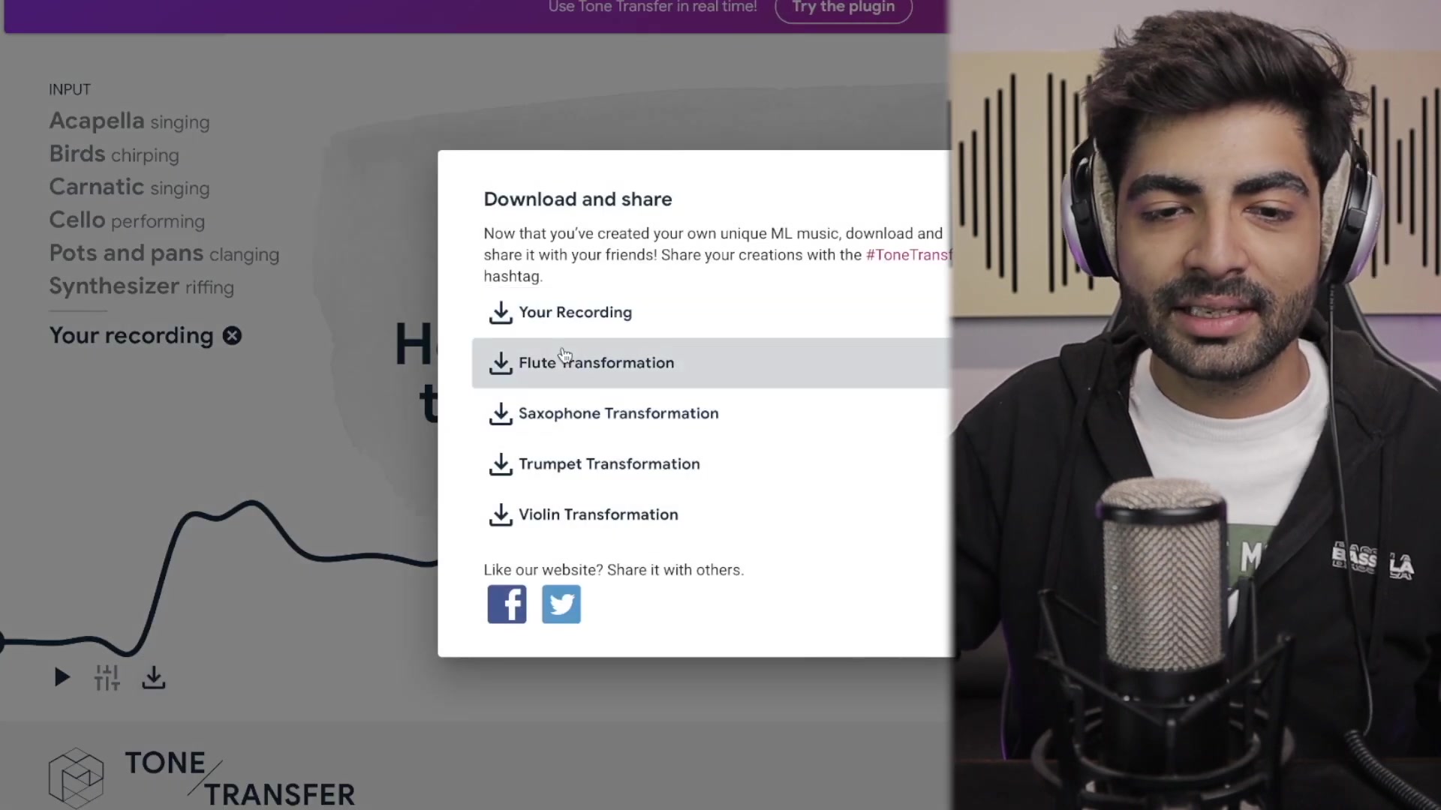
Task: Select the Birds chirping input
Action: click(x=113, y=154)
